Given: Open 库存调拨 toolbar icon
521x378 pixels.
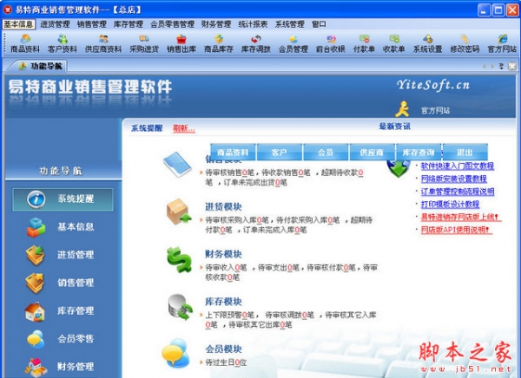Looking at the screenshot, I should click(x=255, y=44).
